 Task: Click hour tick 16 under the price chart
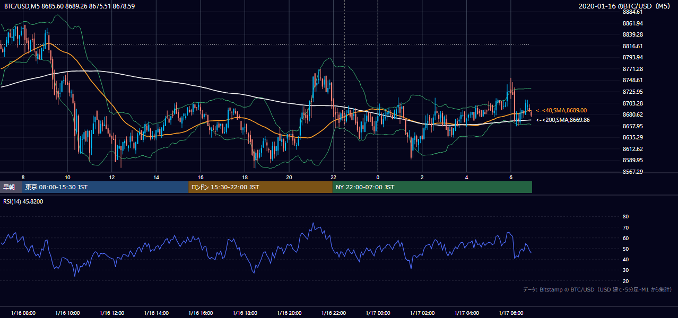point(201,177)
